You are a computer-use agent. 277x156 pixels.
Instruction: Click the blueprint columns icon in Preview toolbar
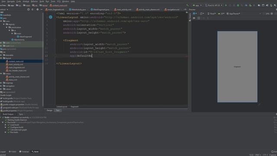[199, 18]
